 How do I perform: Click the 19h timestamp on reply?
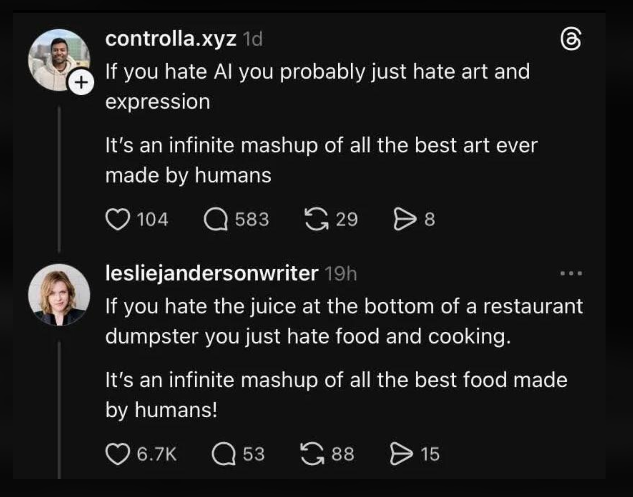tap(341, 273)
